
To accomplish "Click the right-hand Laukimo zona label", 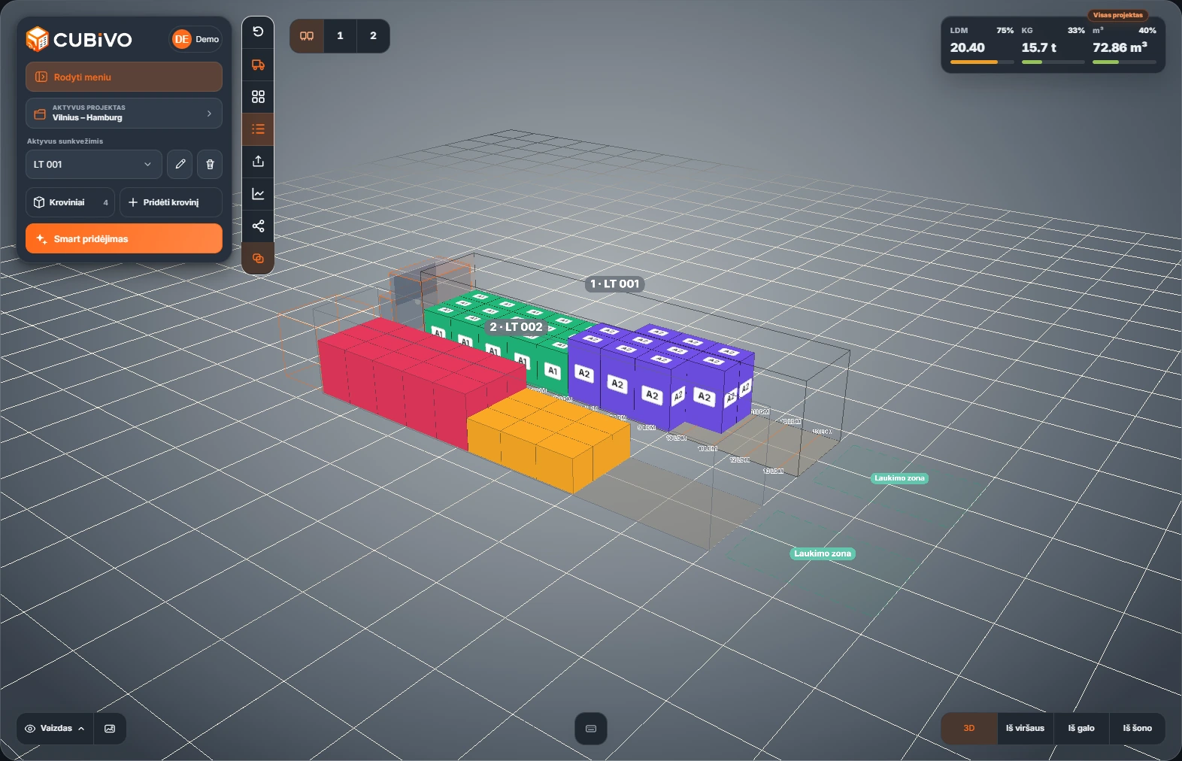I will [x=899, y=478].
